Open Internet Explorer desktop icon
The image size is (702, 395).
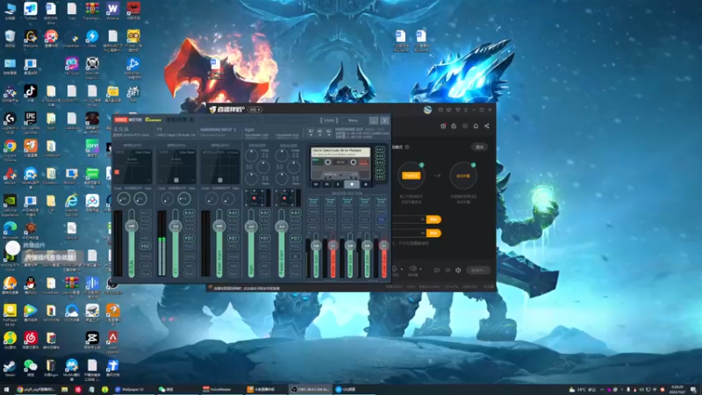point(72,205)
